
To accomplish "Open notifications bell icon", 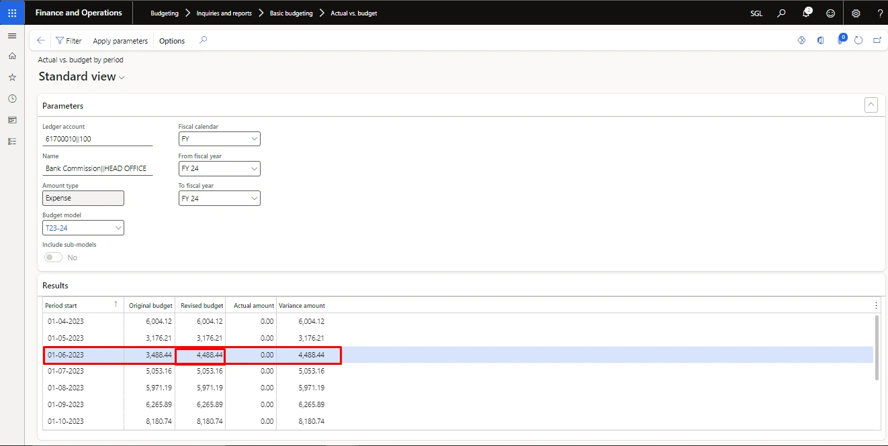I will point(807,13).
